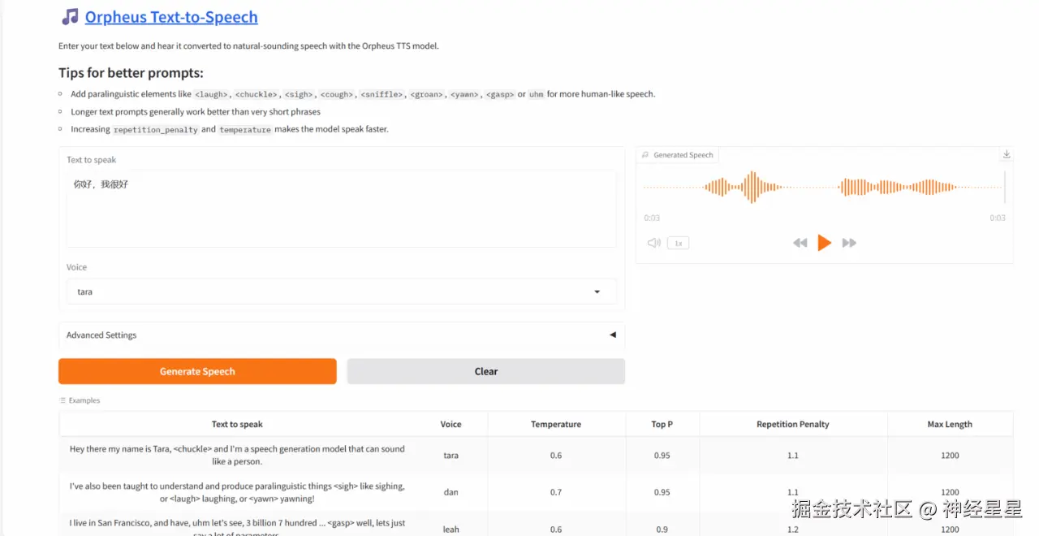The height and width of the screenshot is (536, 1039).
Task: Click the music note icon by title
Action: coord(71,17)
